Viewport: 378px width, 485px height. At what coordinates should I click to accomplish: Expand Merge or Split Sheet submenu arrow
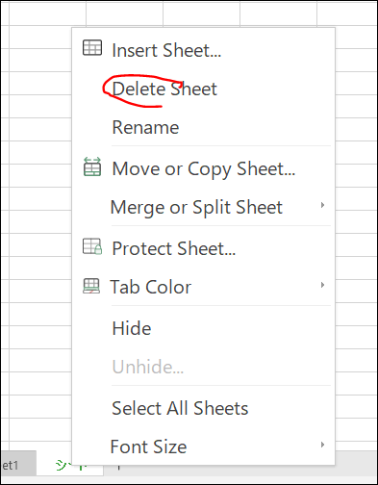(322, 205)
